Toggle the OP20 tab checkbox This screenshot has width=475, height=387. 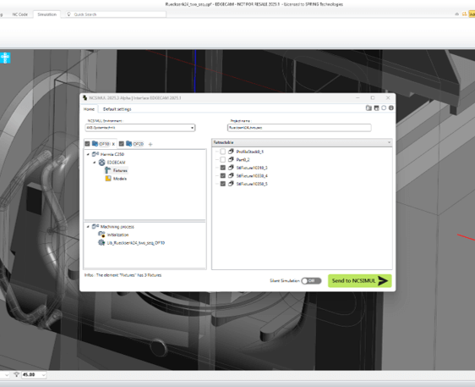coord(122,144)
